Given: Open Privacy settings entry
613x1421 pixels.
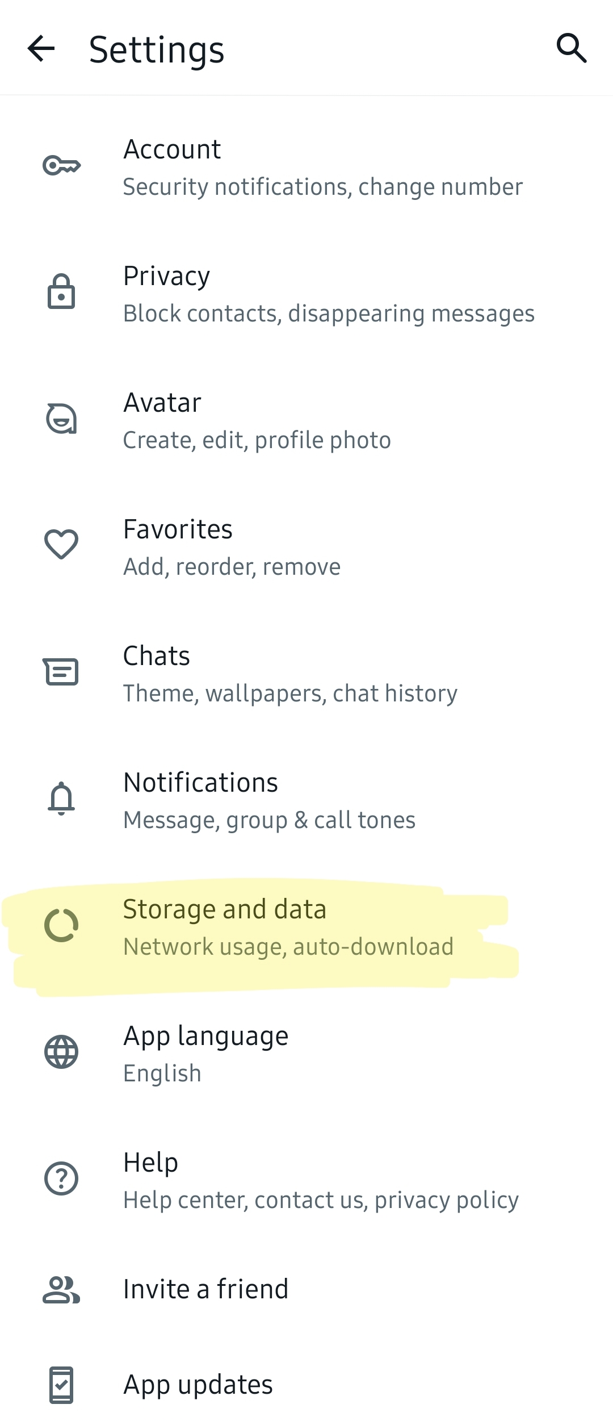Looking at the screenshot, I should click(x=328, y=294).
